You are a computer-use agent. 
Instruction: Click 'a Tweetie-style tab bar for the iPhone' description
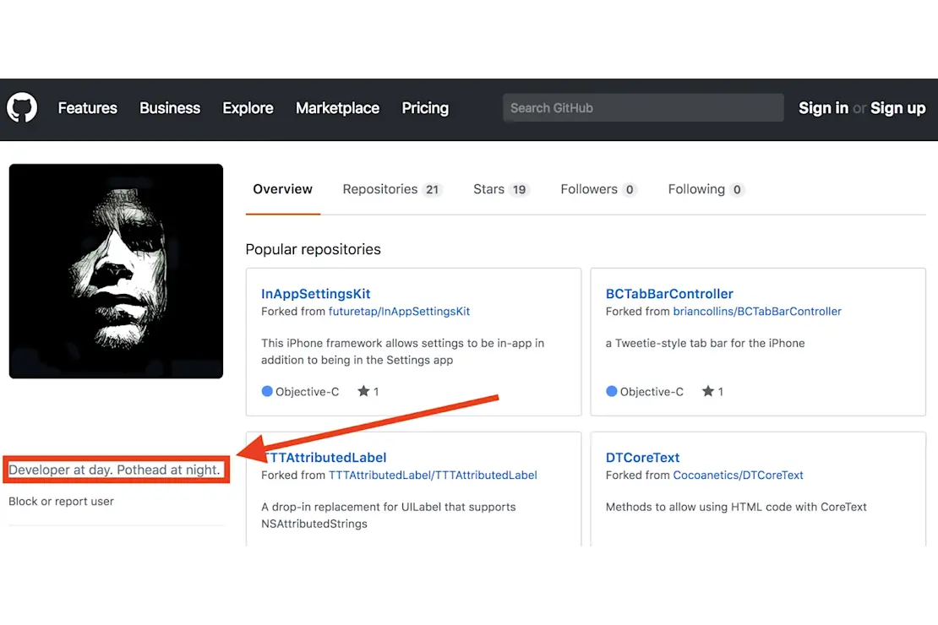[x=705, y=343]
